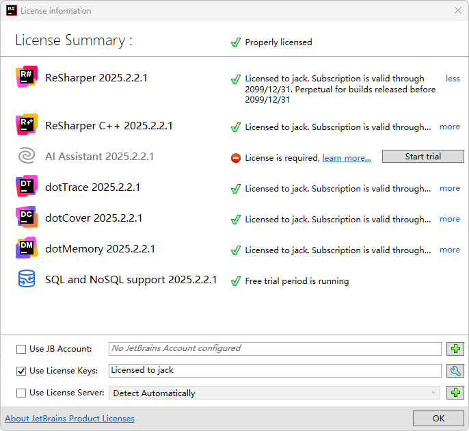Click the SQL and NoSQL support icon
This screenshot has width=469, height=431.
[x=27, y=280]
